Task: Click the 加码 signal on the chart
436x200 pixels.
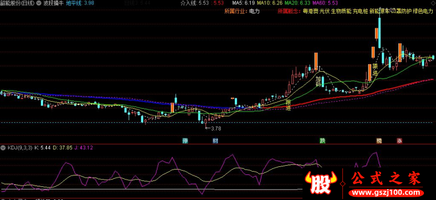Action: coord(318,82)
